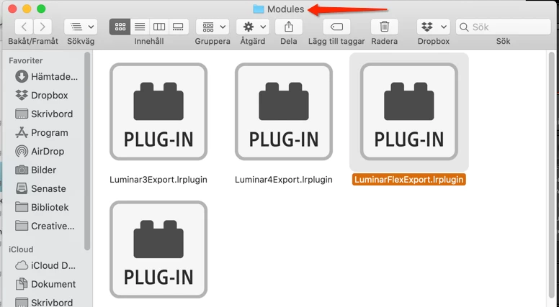Select Luminar3Export.lrplugin plug-in icon
This screenshot has width=559, height=307.
[x=158, y=111]
